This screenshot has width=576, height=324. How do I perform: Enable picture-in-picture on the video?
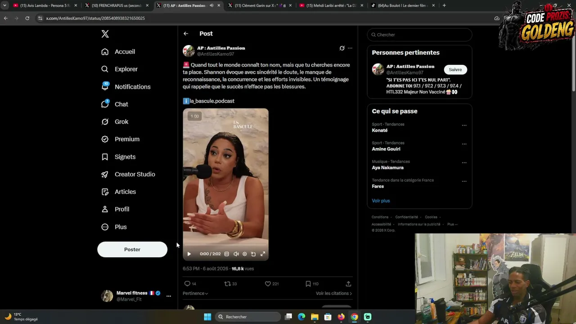(x=253, y=254)
